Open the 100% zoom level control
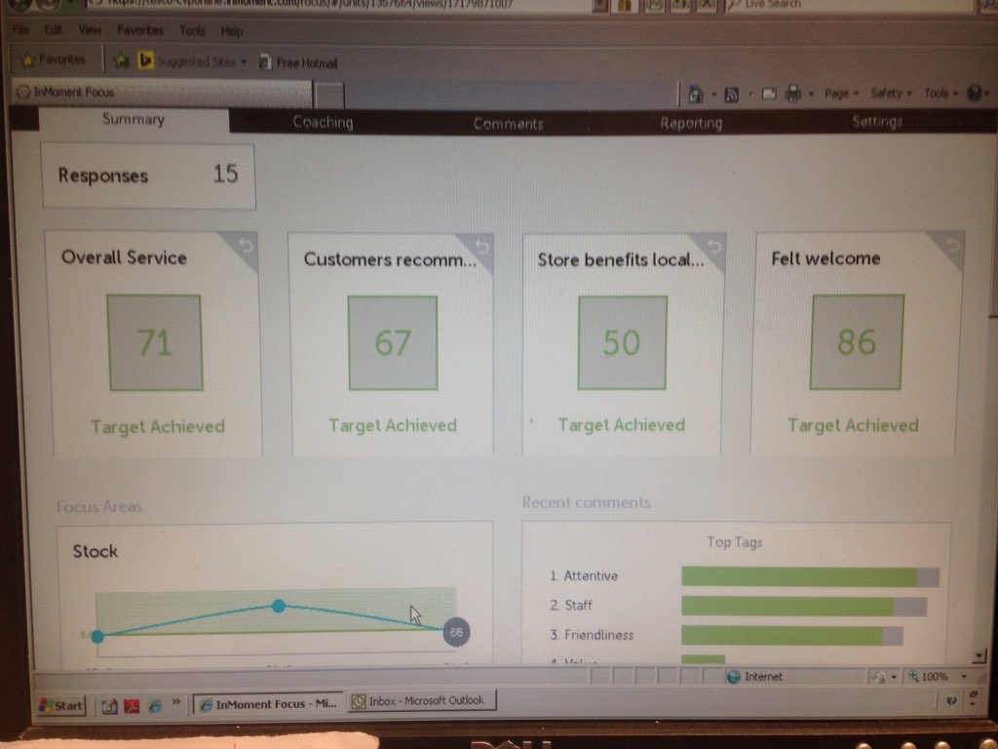 929,677
